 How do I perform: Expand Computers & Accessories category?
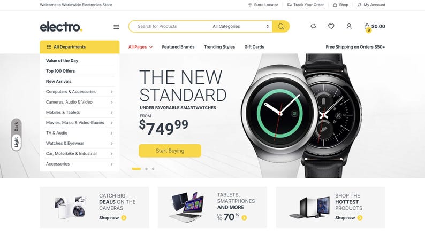[x=79, y=92]
